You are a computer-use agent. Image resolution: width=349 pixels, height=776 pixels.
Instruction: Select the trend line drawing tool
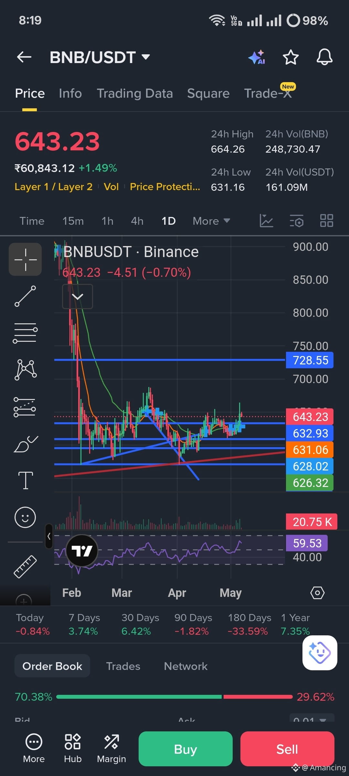pyautogui.click(x=25, y=296)
